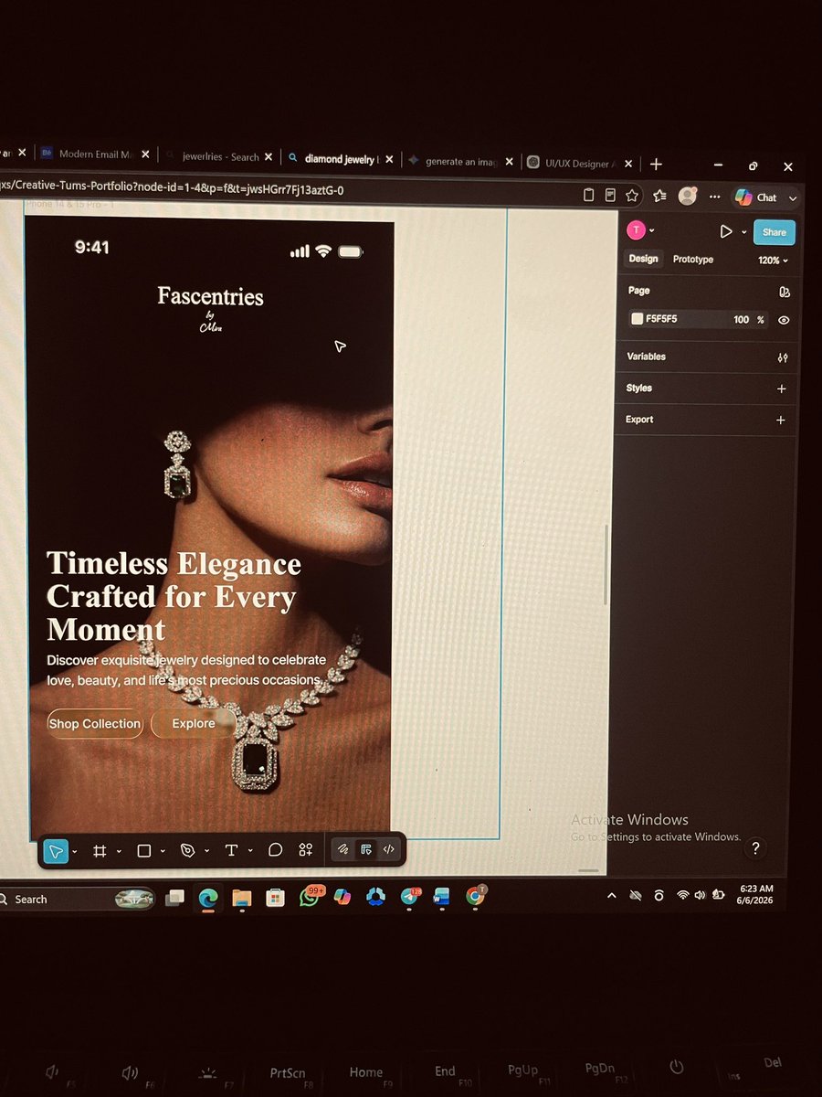Open Microsoft Edge from taskbar
Viewport: 822px width, 1097px height.
208,899
